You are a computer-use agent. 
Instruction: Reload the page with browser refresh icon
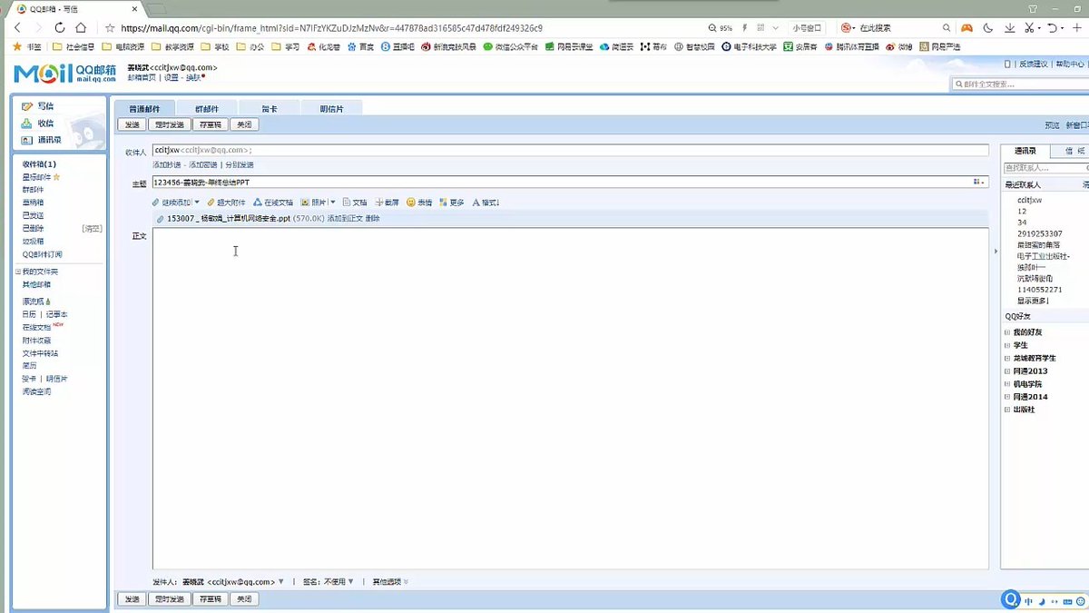61,28
